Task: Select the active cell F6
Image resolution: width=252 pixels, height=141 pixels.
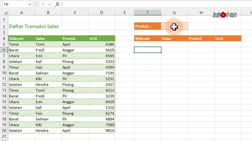Action: (x=148, y=50)
